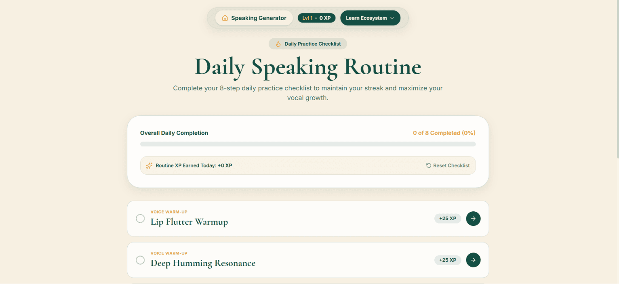The image size is (619, 284).
Task: Check off the Lip Flutter Warmup circle
Action: (x=140, y=219)
